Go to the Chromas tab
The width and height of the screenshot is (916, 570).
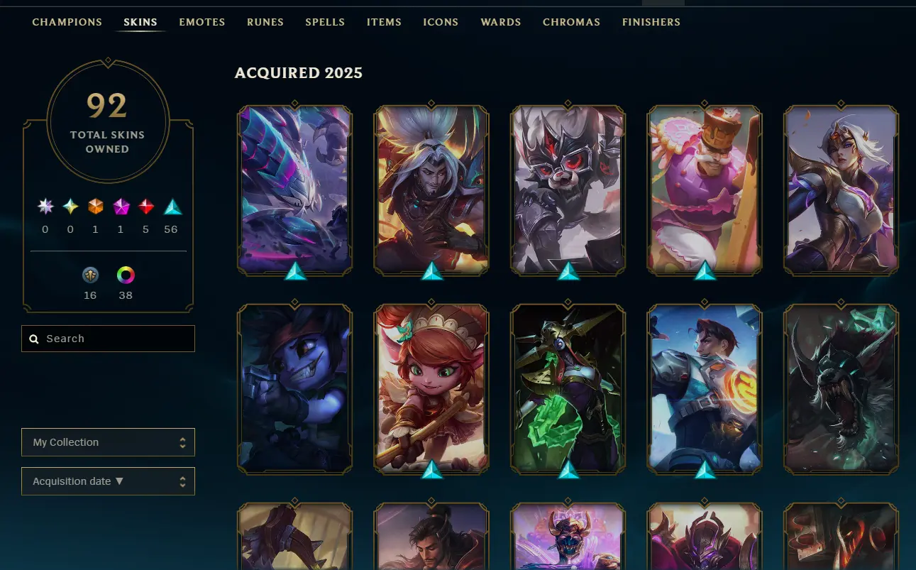571,22
